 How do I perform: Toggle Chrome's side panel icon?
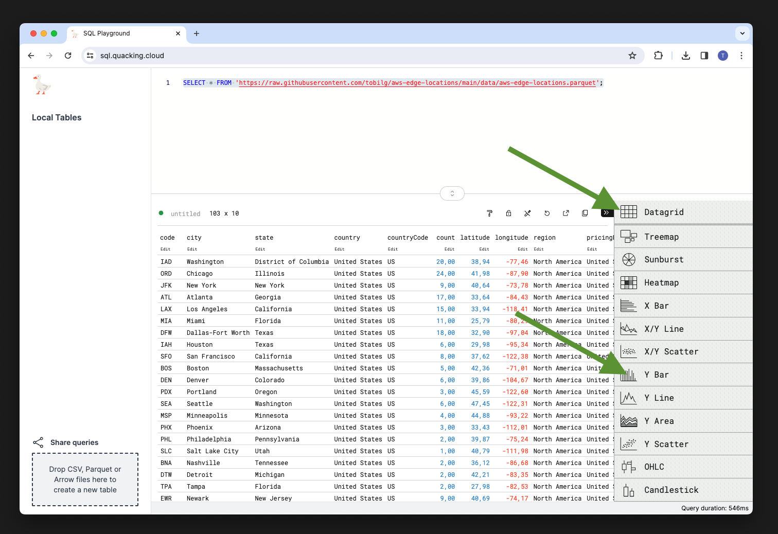(704, 56)
